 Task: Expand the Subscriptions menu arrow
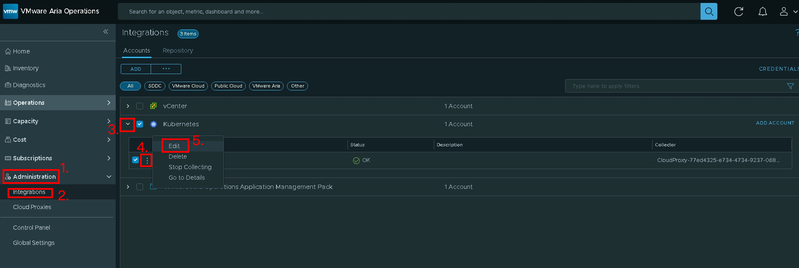[x=109, y=158]
